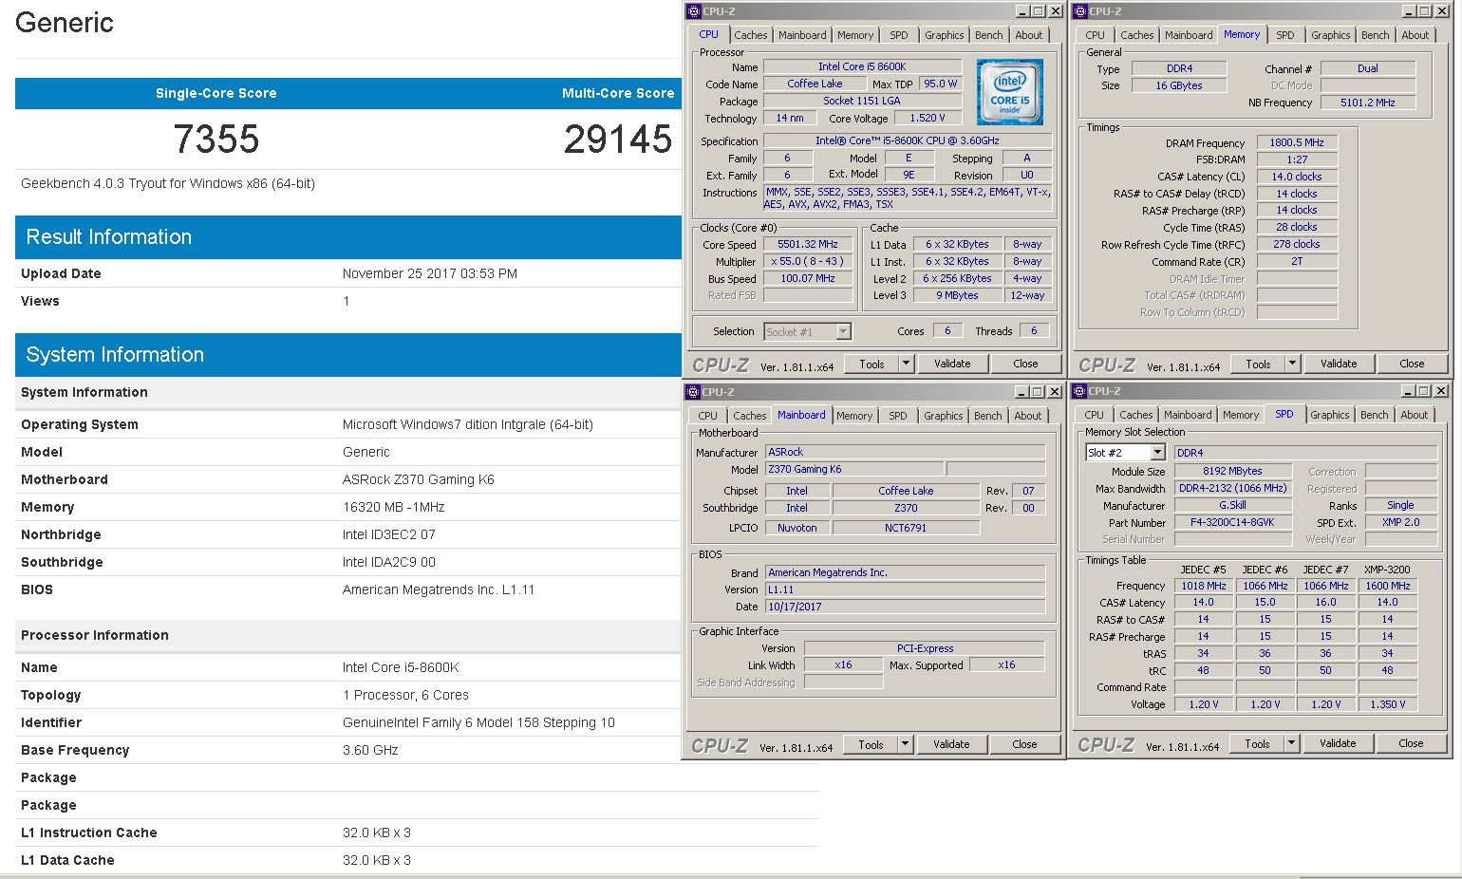Open Tools dropdown arrow in Memory window
The width and height of the screenshot is (1462, 879).
pos(1292,364)
